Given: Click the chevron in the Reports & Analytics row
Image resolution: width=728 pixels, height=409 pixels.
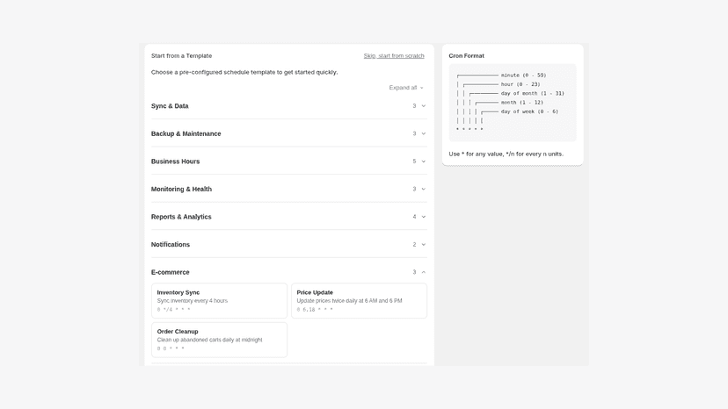Looking at the screenshot, I should click(x=424, y=217).
